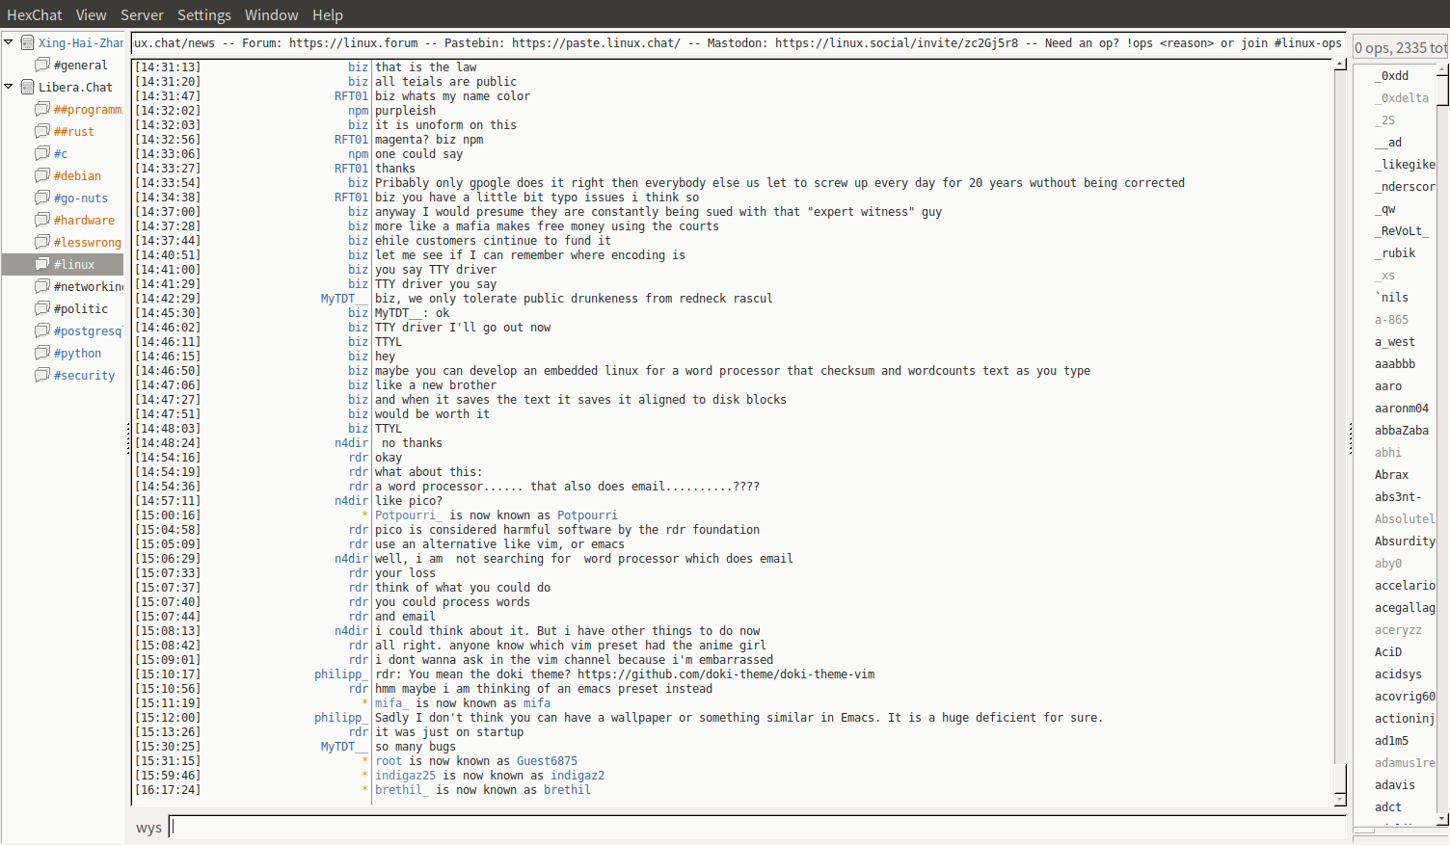Open the Server menu

pyautogui.click(x=142, y=14)
